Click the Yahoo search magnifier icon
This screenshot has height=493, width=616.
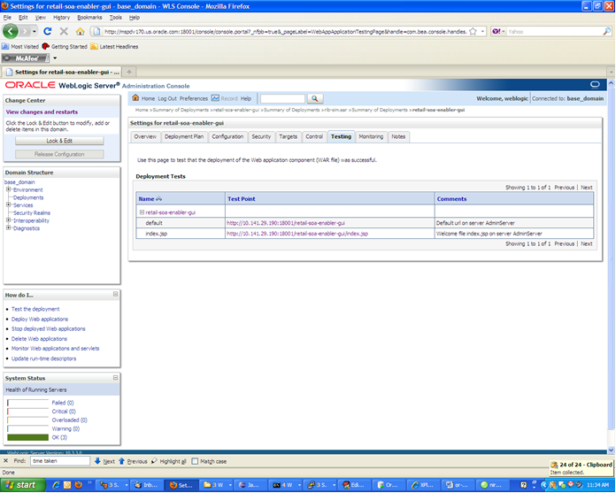(x=606, y=32)
